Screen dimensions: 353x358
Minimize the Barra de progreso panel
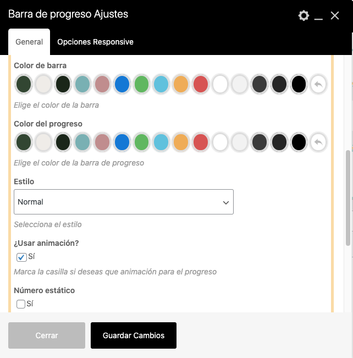point(318,16)
